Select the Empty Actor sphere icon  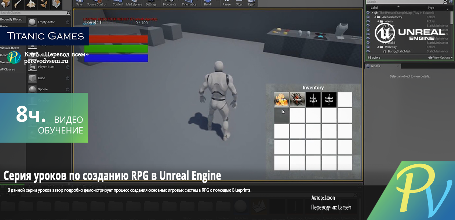(x=32, y=22)
